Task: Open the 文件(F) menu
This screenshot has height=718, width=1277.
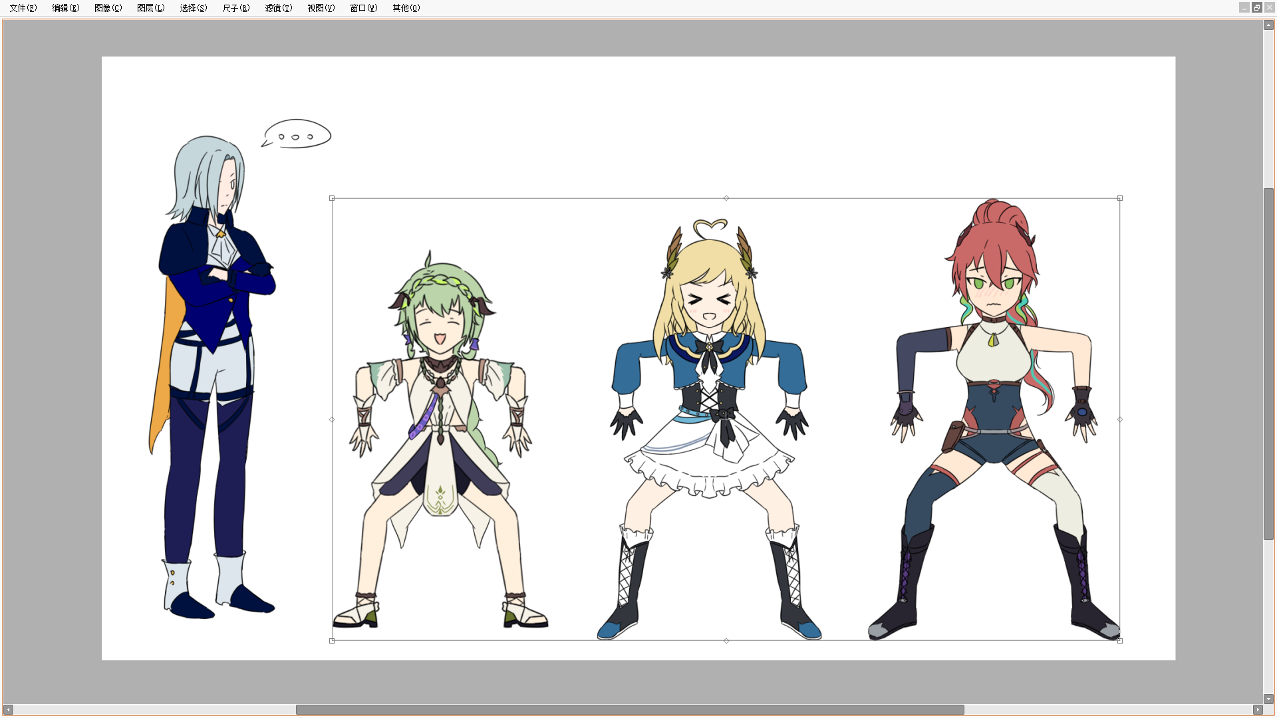Action: click(x=23, y=8)
